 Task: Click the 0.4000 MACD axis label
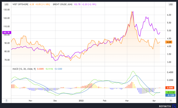click(170, 72)
